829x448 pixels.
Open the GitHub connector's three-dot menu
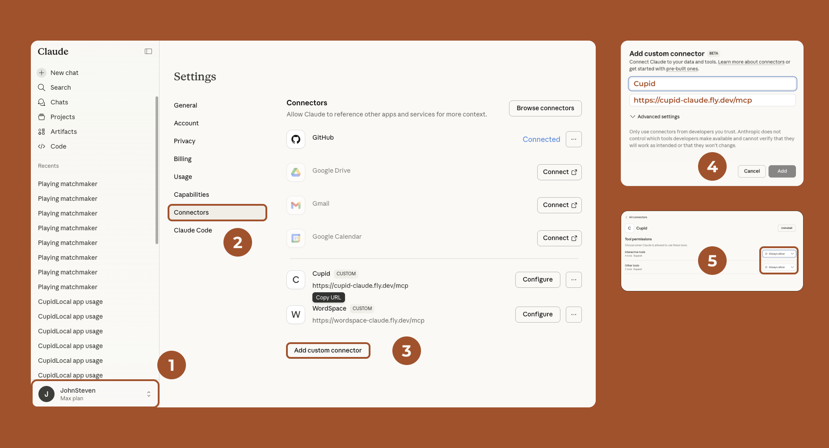[573, 139]
